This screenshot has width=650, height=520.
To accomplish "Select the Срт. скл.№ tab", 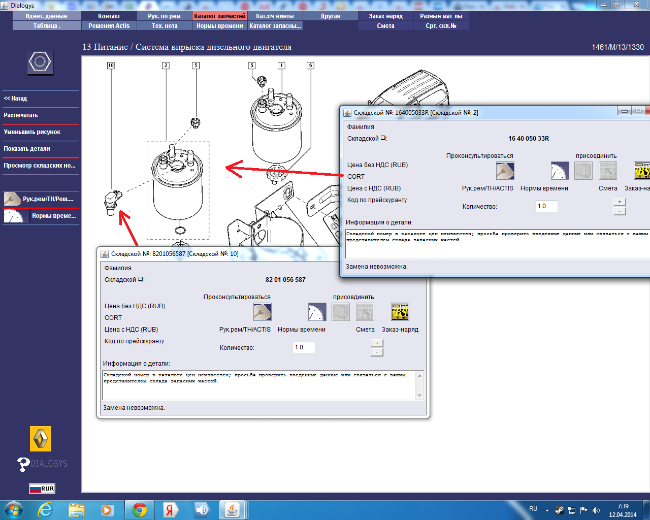I will tap(441, 26).
